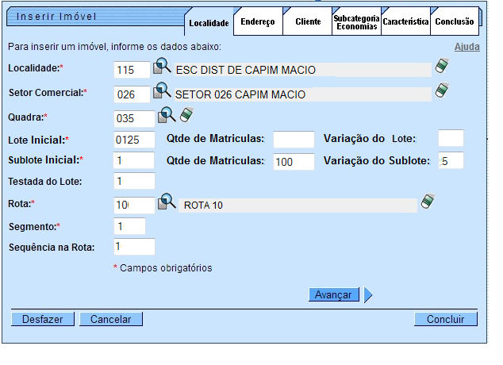Image resolution: width=503 pixels, height=365 pixels.
Task: Search Quadra using the magnifier icon
Action: pos(167,117)
